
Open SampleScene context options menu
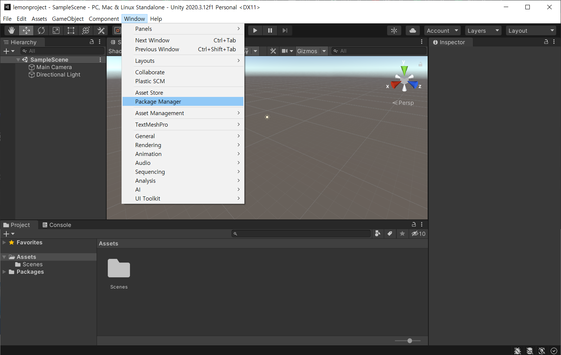[100, 60]
